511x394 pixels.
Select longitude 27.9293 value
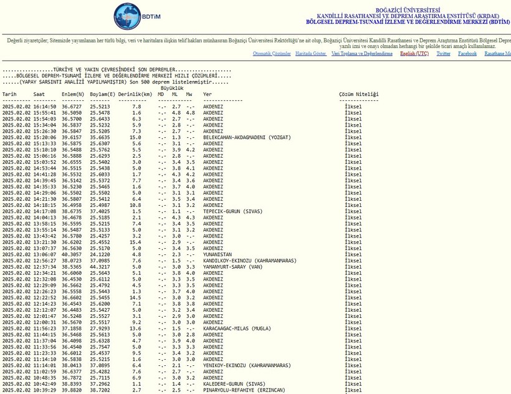click(100, 328)
